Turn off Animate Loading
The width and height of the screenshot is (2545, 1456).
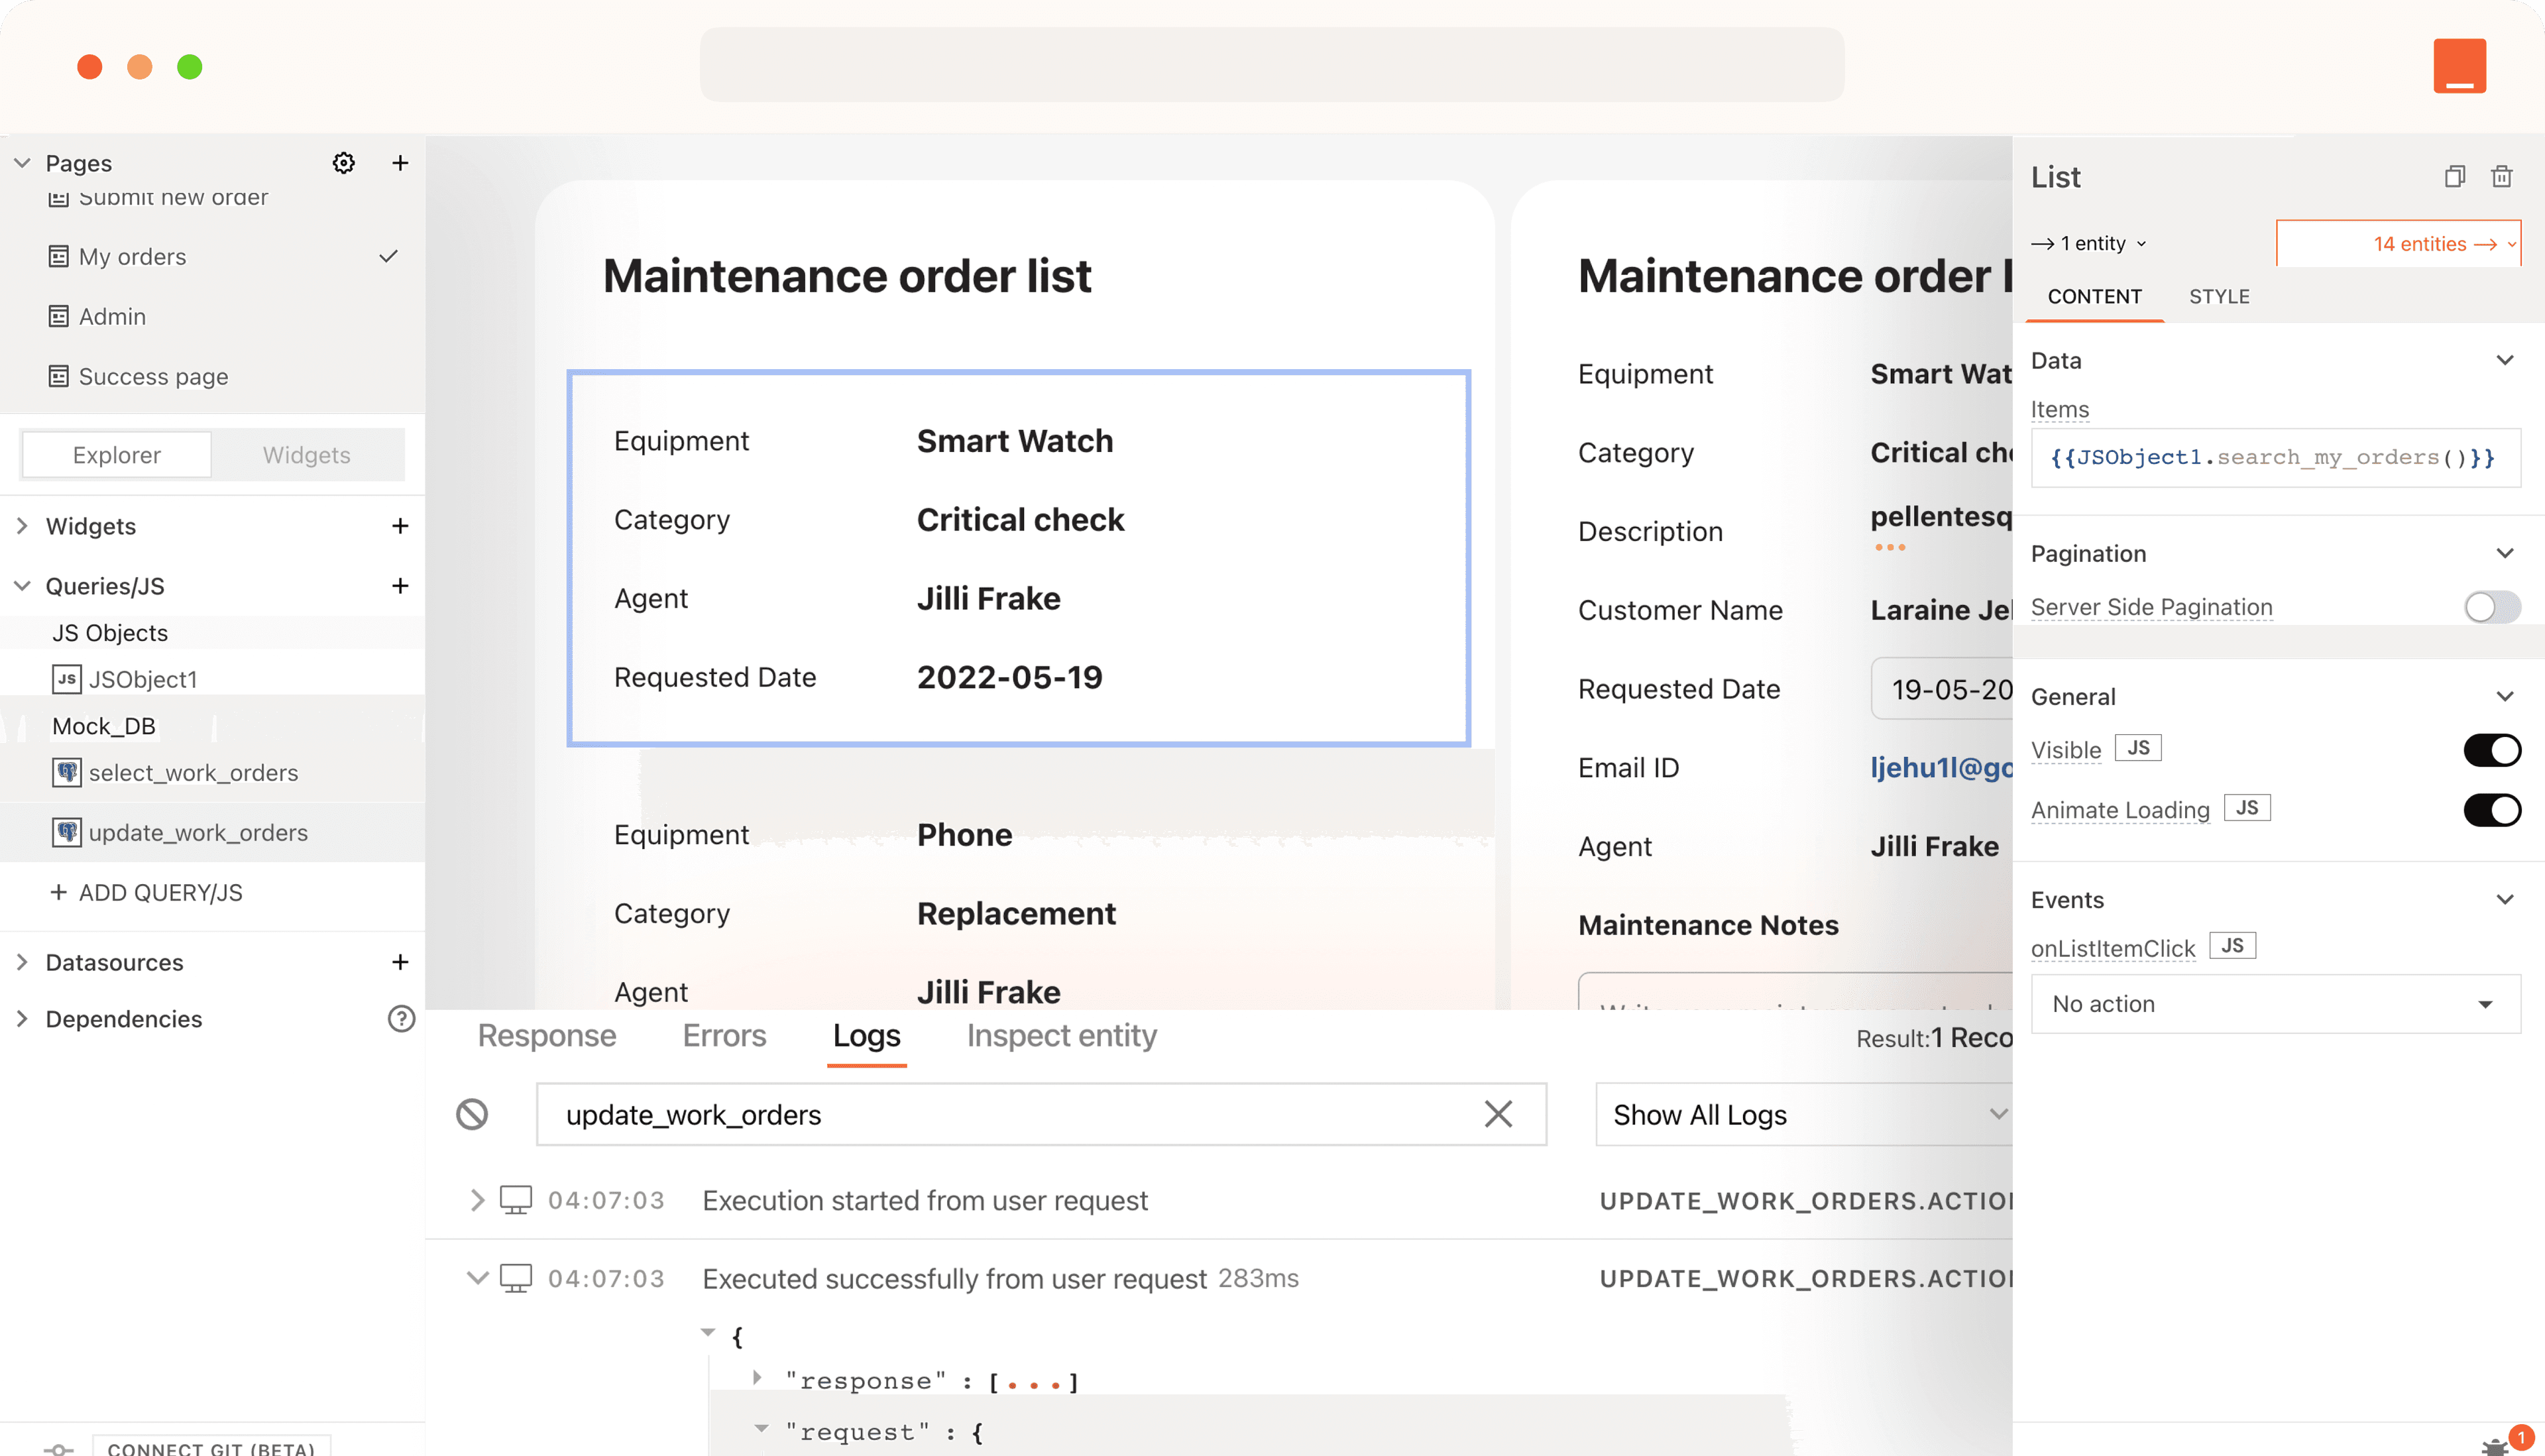tap(2492, 810)
